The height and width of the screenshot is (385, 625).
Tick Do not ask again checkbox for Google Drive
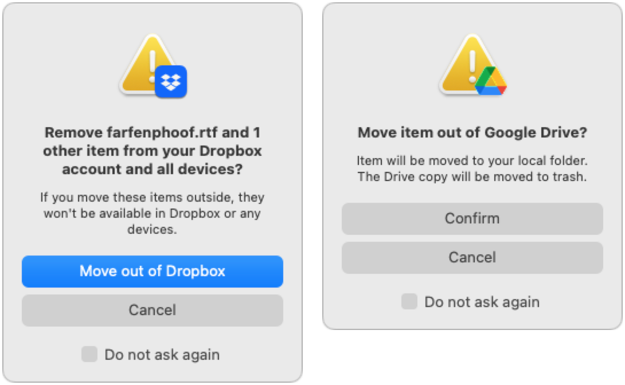point(409,302)
